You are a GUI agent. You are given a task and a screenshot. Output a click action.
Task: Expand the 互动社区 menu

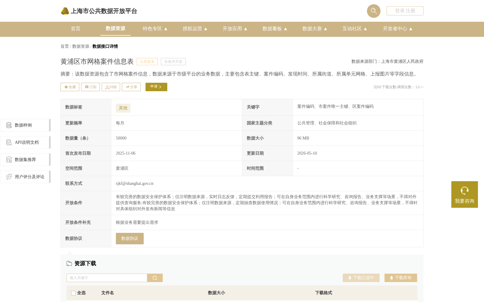pos(355,29)
